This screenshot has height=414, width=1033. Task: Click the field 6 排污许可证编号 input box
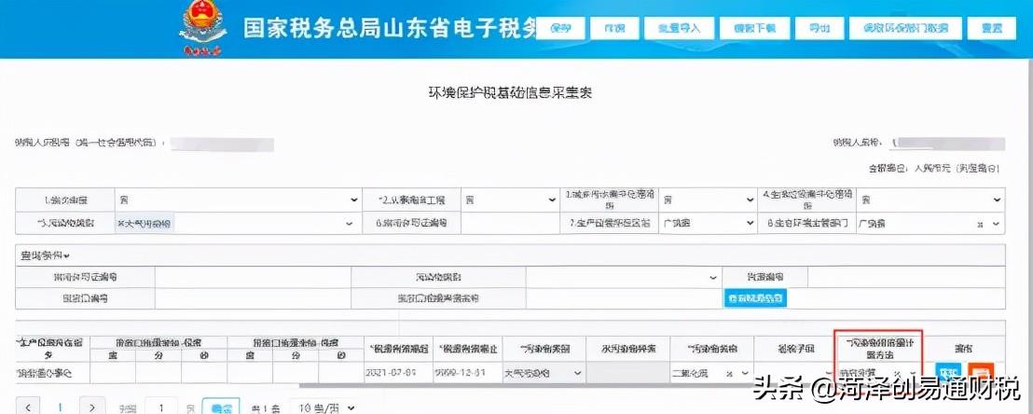coord(510,224)
